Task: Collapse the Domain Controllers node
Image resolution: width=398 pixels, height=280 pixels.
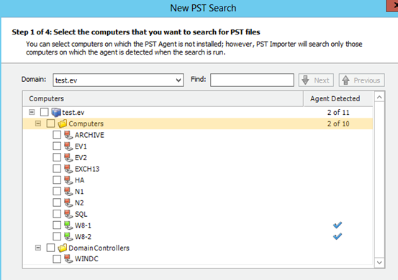Action: 38,248
